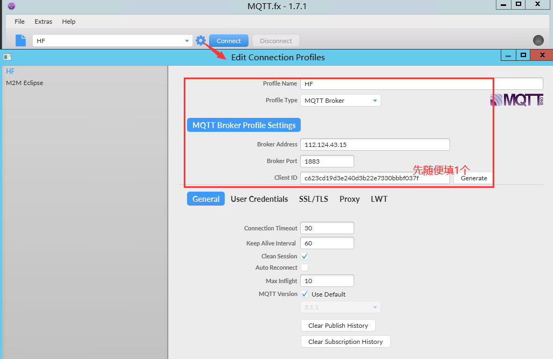
Task: Switch to the Proxy tab
Action: tap(349, 199)
